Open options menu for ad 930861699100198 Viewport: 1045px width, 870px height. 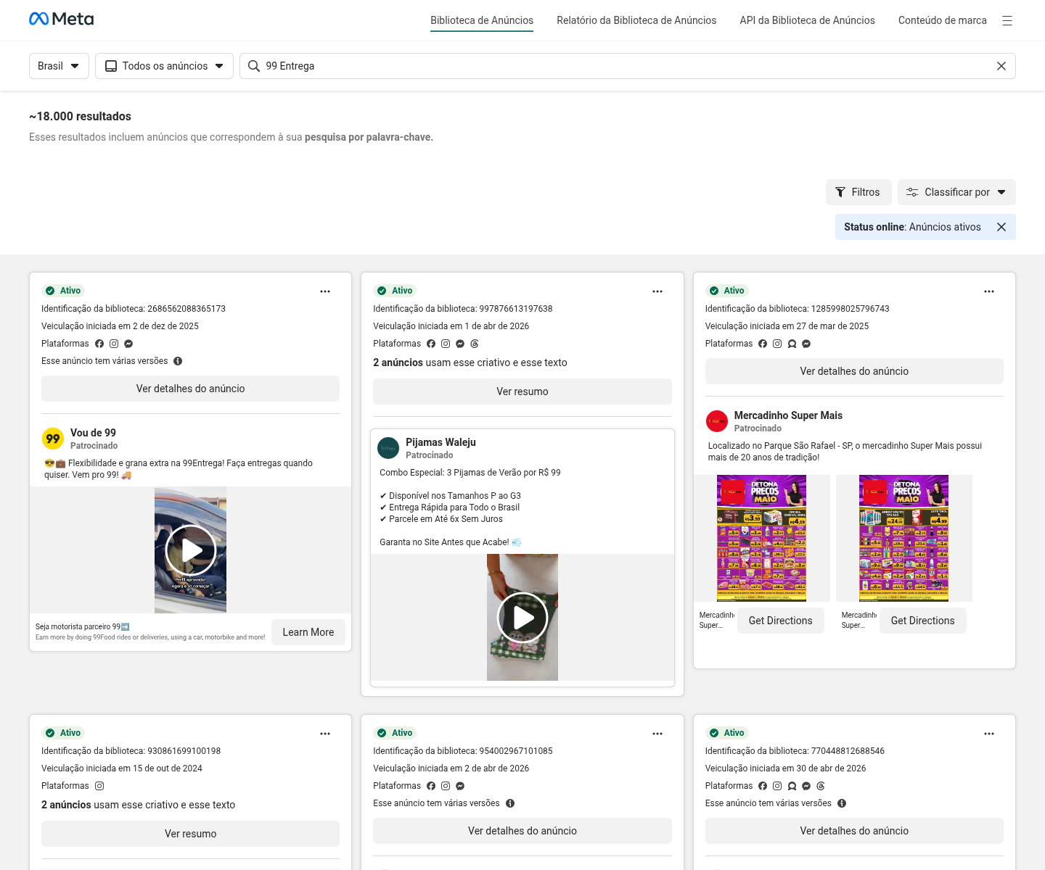coord(325,734)
